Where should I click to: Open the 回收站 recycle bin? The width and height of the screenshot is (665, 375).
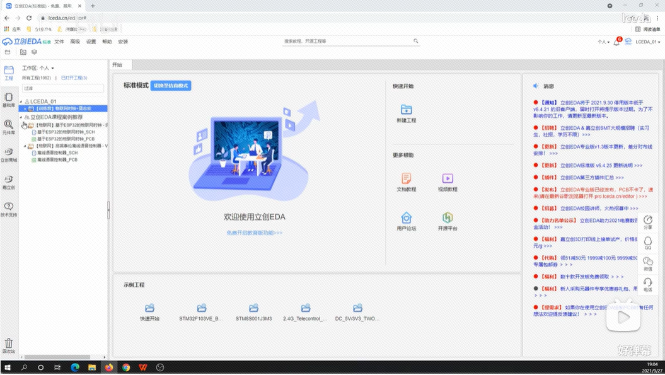tap(8, 345)
